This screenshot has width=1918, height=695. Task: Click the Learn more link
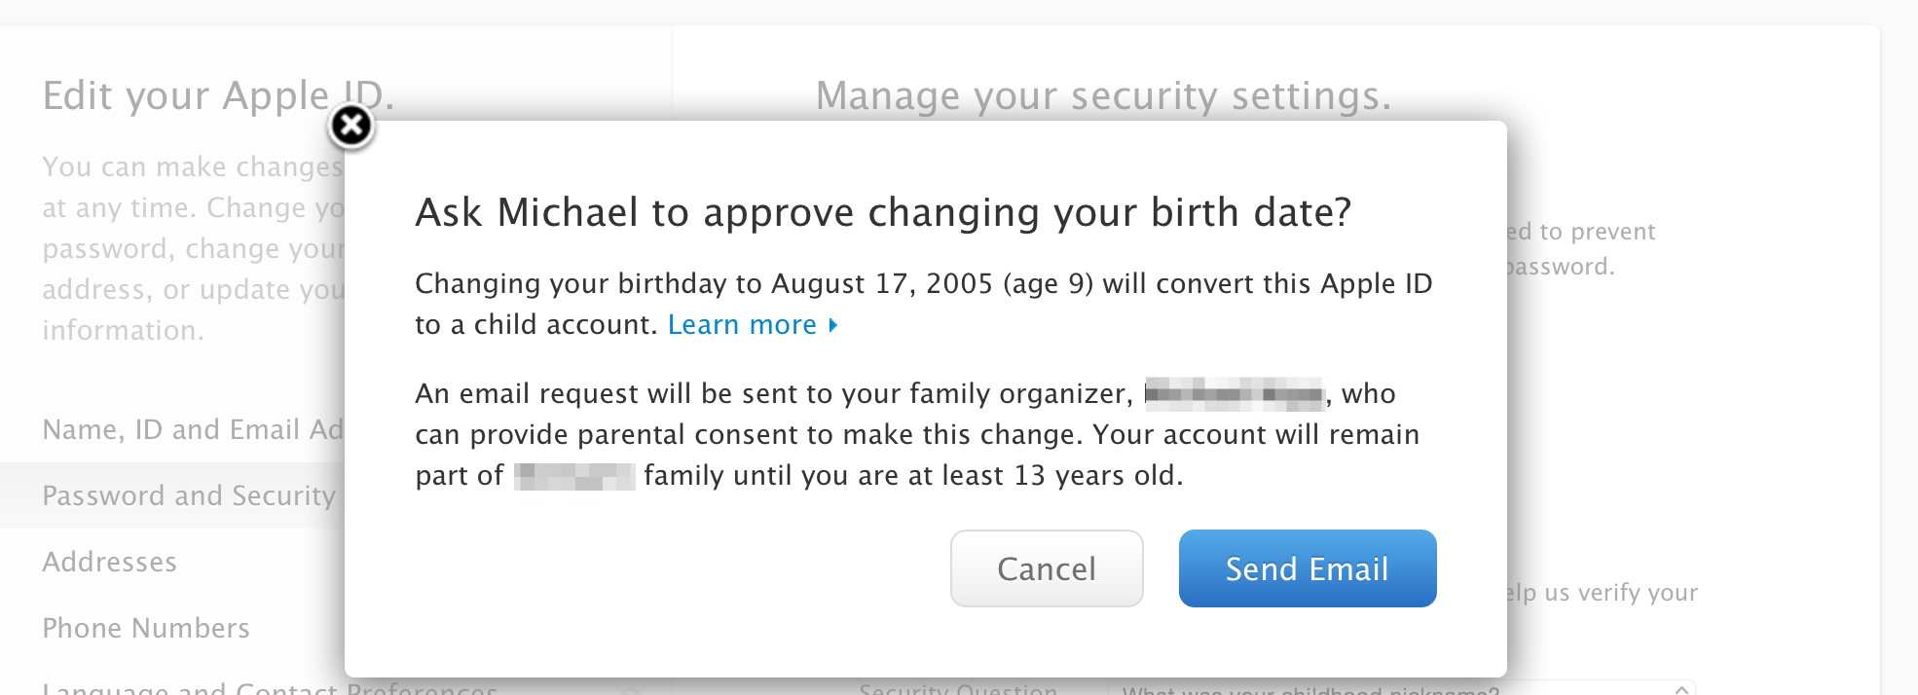coord(742,325)
